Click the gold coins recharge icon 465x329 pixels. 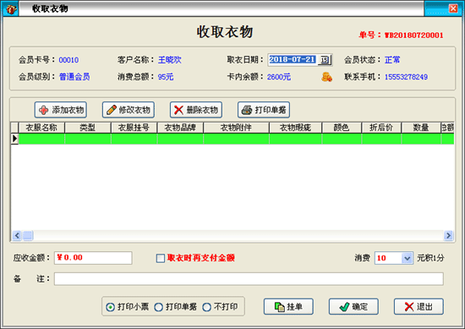click(326, 77)
